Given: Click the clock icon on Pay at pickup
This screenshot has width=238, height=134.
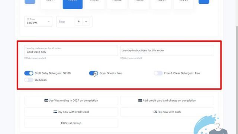Looking at the screenshot, I should 62,123.
